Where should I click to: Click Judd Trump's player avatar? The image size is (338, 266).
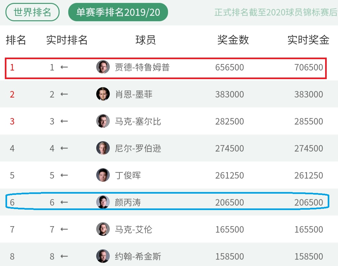pos(103,68)
